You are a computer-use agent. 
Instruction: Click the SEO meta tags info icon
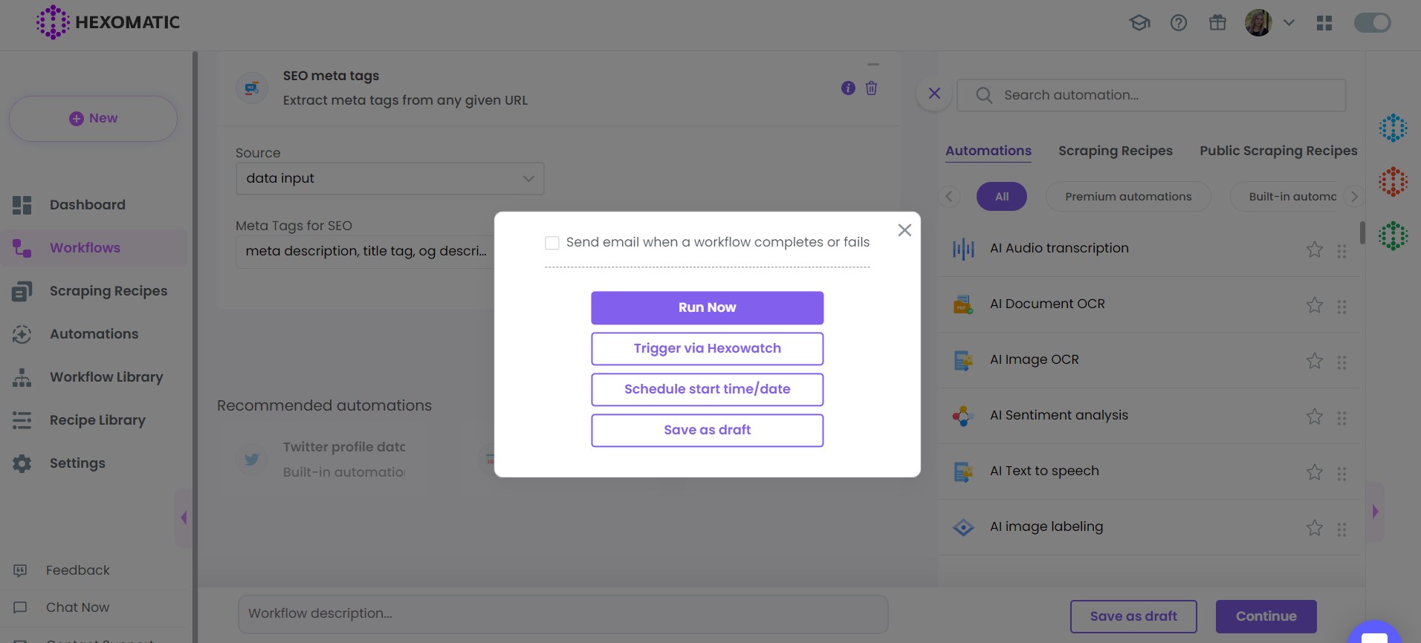[x=848, y=88]
